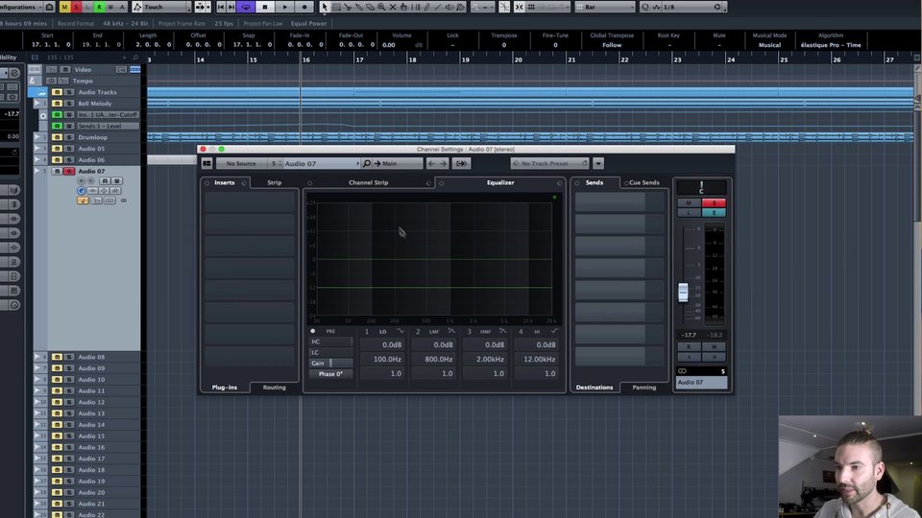The height and width of the screenshot is (518, 922).
Task: Click the magnifier search icon next to Audio 07
Action: [x=366, y=163]
